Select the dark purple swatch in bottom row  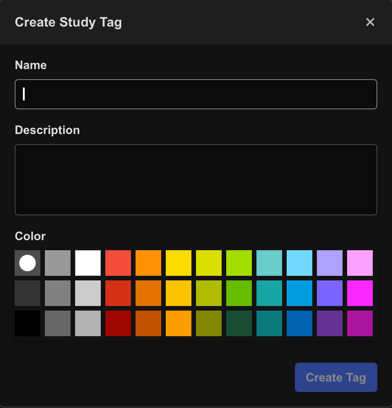pos(329,323)
